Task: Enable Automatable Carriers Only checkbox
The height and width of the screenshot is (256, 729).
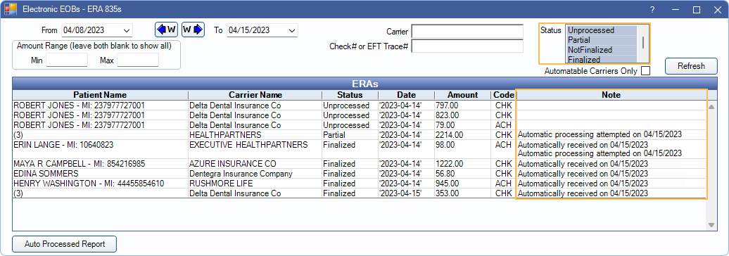Action: point(645,71)
